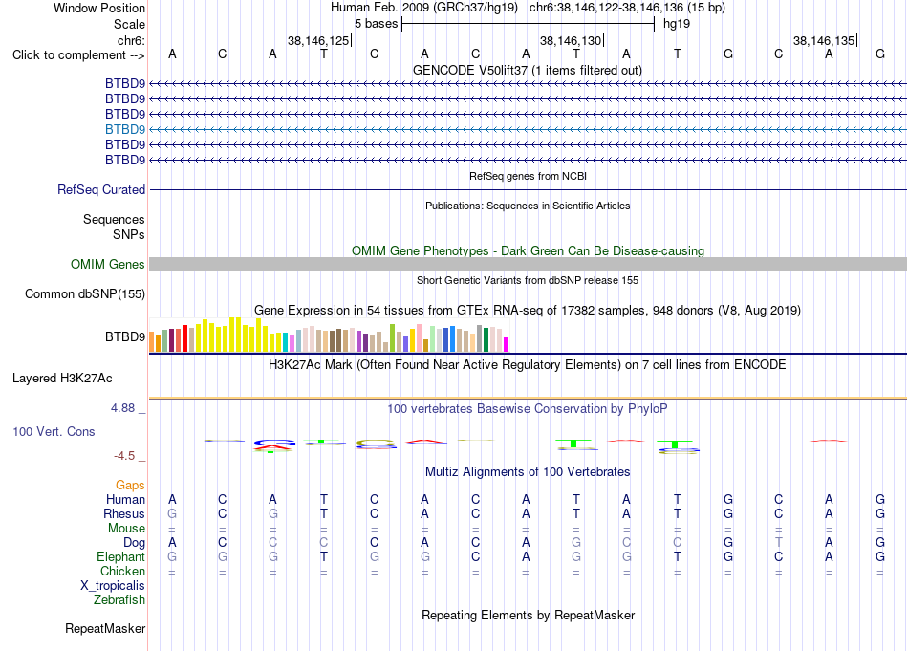Open the H3K27Ac Mark ENCODE track title
The width and height of the screenshot is (908, 651).
tap(528, 365)
